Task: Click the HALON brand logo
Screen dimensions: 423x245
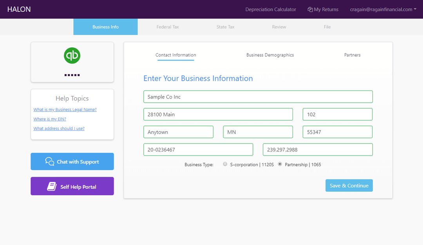Action: tap(19, 9)
